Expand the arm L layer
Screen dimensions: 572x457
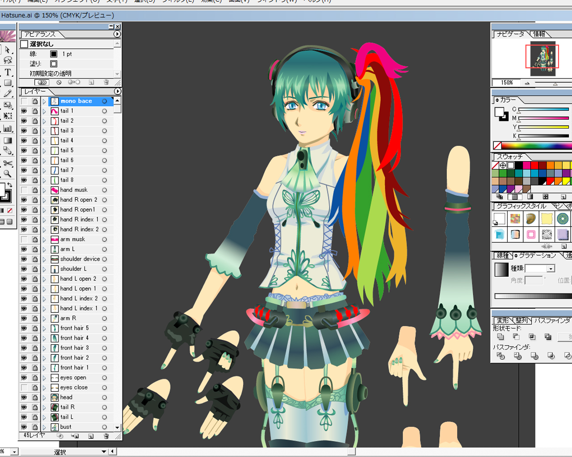[45, 249]
